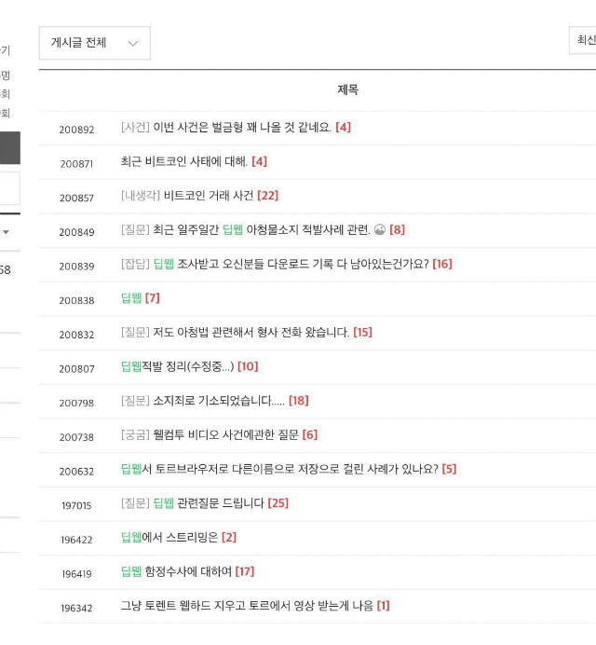This screenshot has height=645, width=596.
Task: Click comment count [22] on post 200857
Action: click(267, 196)
